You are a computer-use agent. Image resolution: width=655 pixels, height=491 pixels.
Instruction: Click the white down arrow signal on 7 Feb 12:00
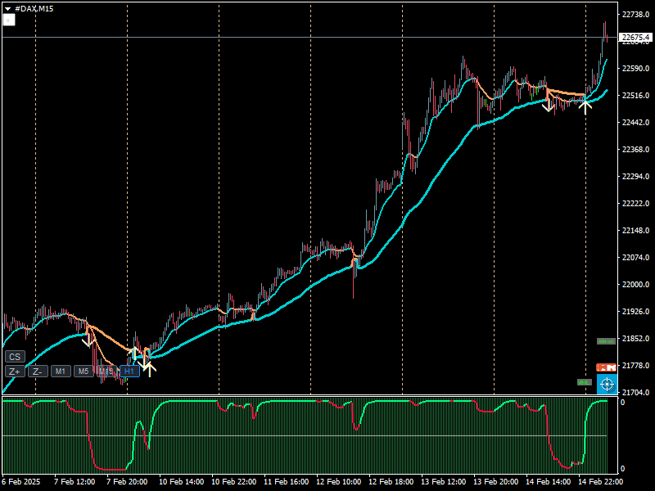pyautogui.click(x=88, y=340)
